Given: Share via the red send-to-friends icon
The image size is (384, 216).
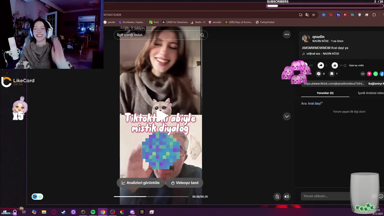Looking at the screenshot, I should (369, 74).
